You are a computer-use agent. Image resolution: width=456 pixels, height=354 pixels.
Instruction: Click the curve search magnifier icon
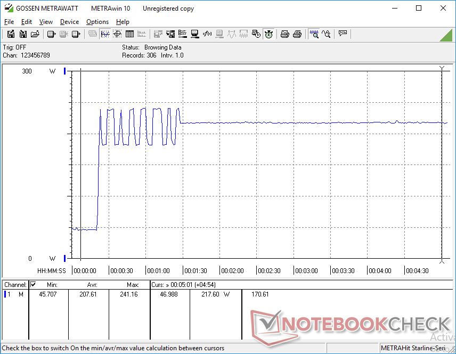327,34
